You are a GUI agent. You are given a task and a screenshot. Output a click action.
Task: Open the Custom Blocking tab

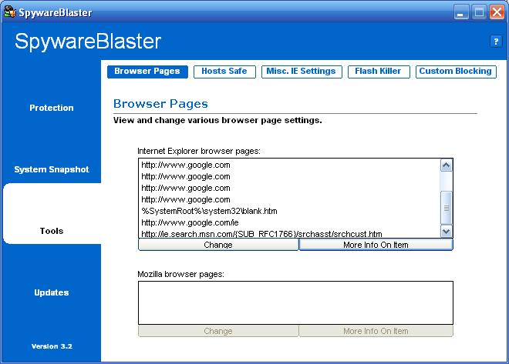[456, 72]
